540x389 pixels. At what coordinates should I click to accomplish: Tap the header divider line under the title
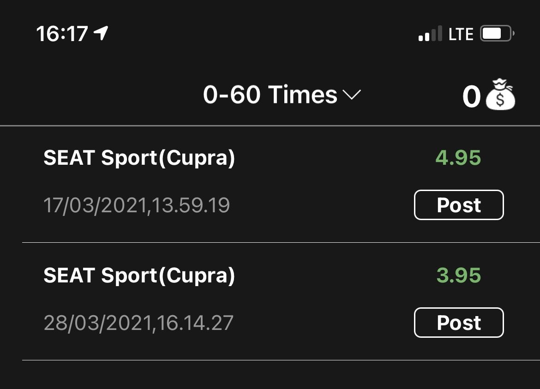[x=270, y=126]
